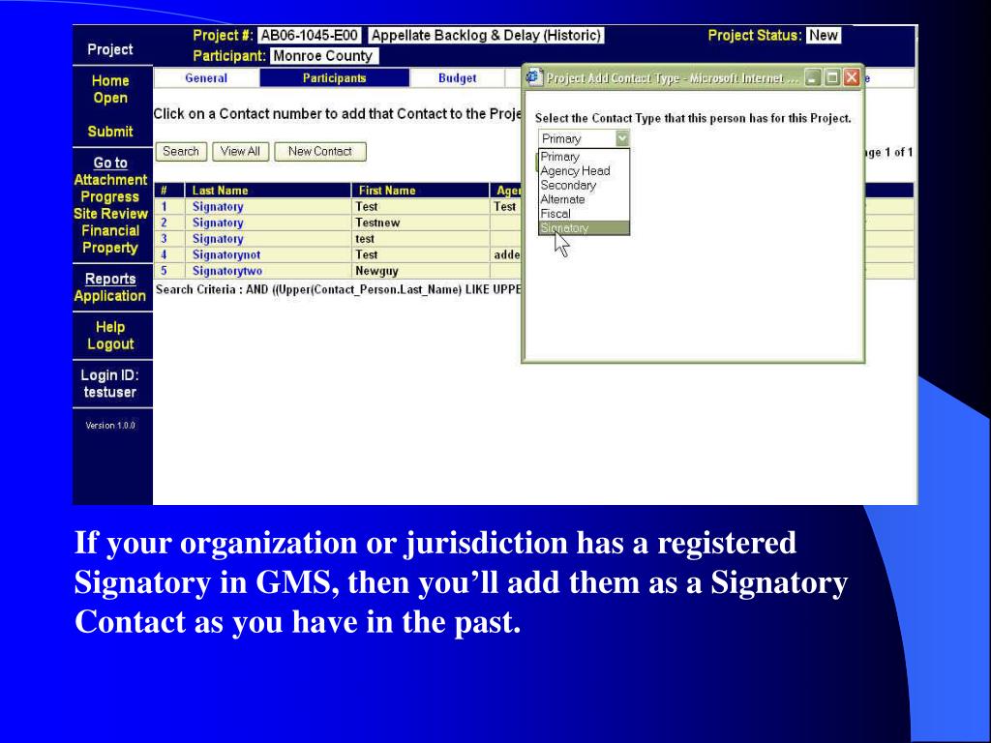Click the Search button
The height and width of the screenshot is (743, 991).
(x=181, y=152)
